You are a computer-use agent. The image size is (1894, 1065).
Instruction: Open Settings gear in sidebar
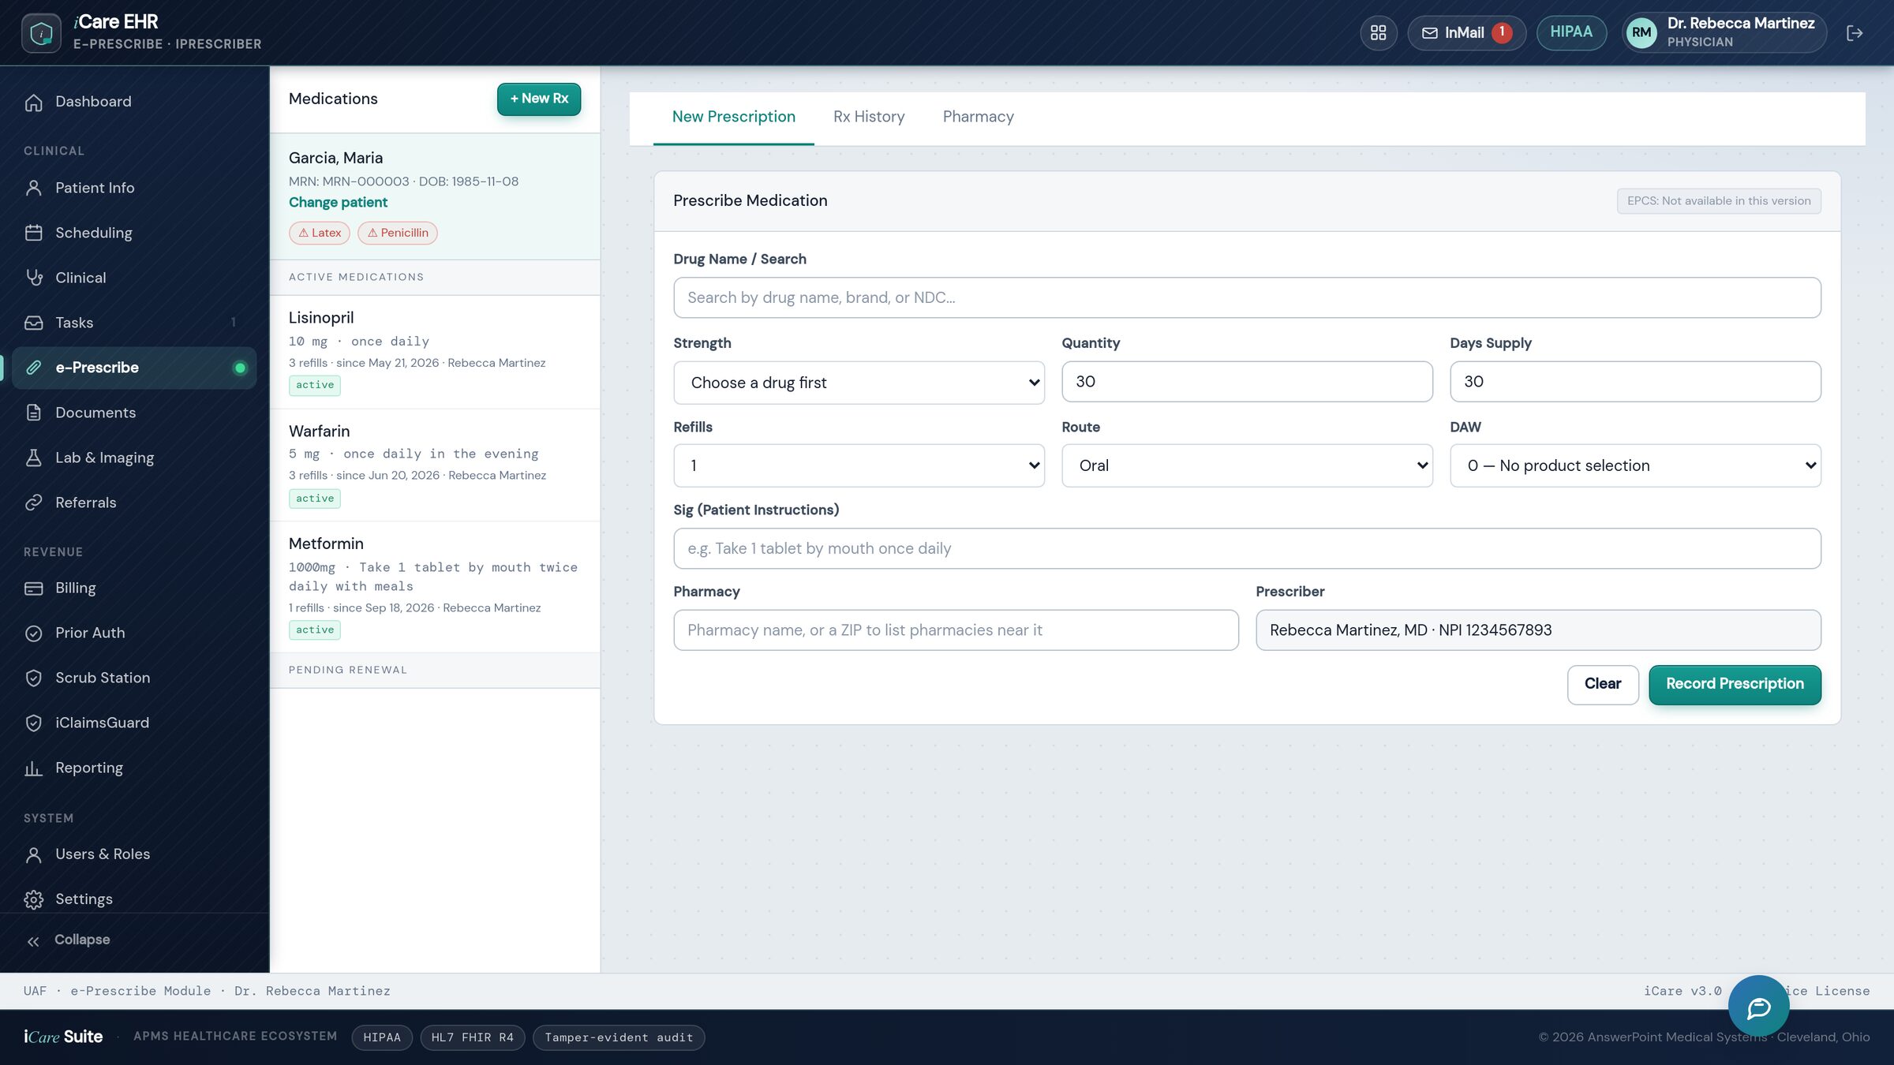pos(134,899)
